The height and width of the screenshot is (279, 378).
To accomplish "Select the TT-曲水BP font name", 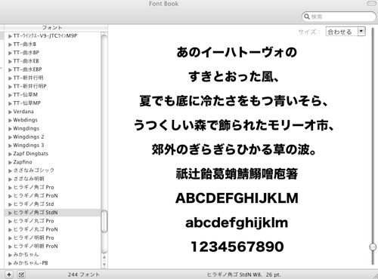I will 26,53.
